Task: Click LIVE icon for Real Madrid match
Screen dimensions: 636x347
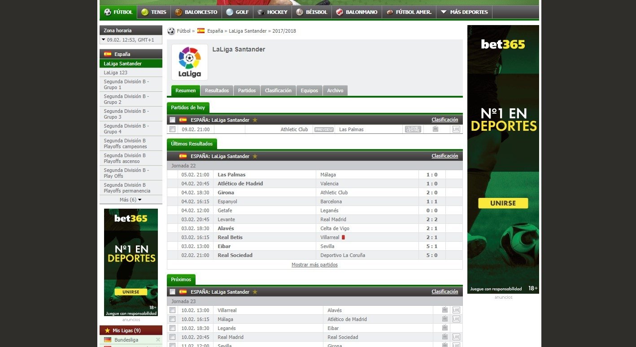Action: pos(456,337)
